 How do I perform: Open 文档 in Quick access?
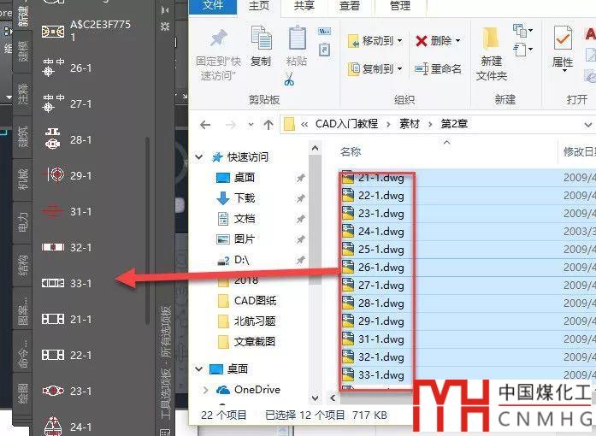(236, 219)
